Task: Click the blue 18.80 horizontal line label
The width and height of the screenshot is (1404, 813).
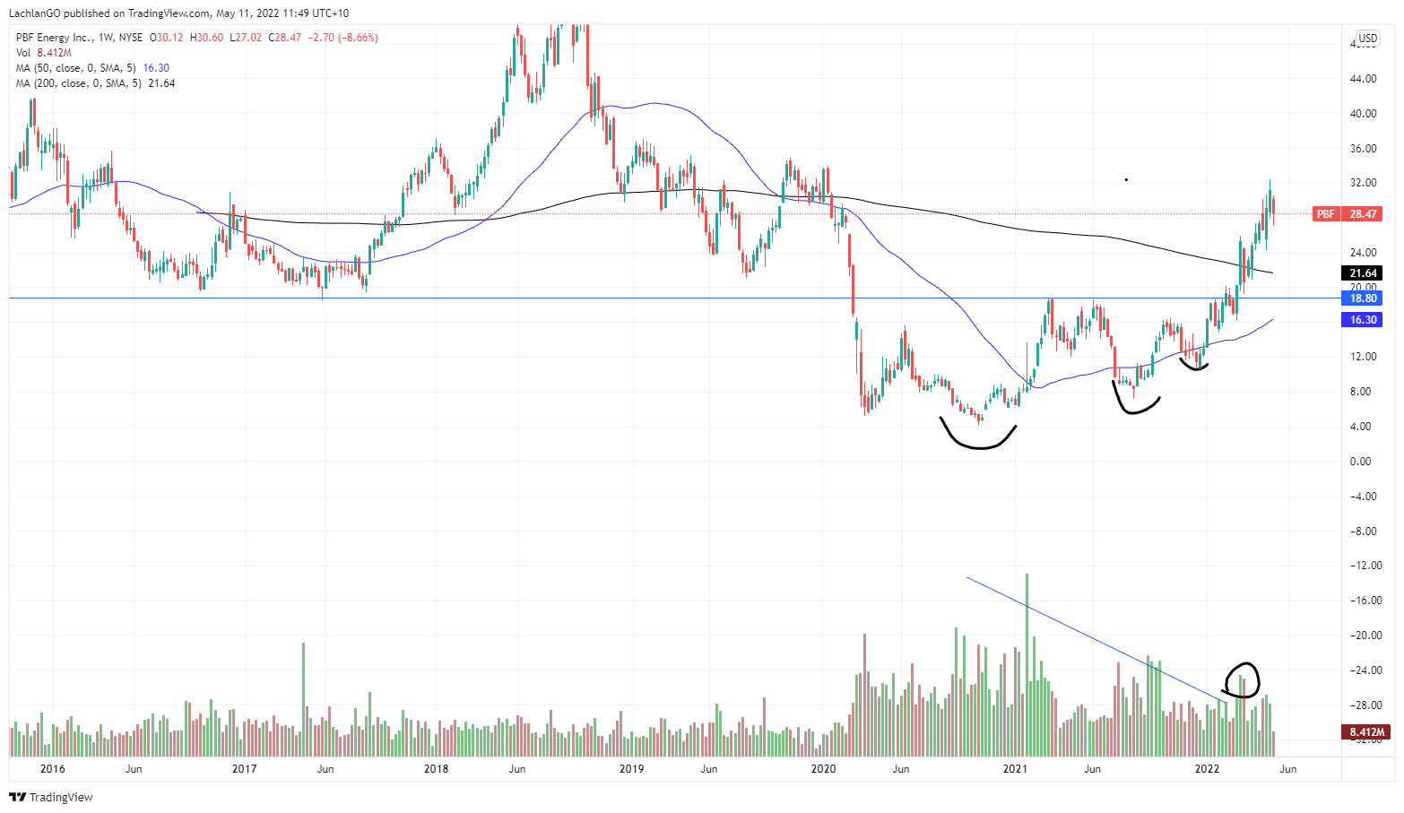Action: tap(1363, 298)
